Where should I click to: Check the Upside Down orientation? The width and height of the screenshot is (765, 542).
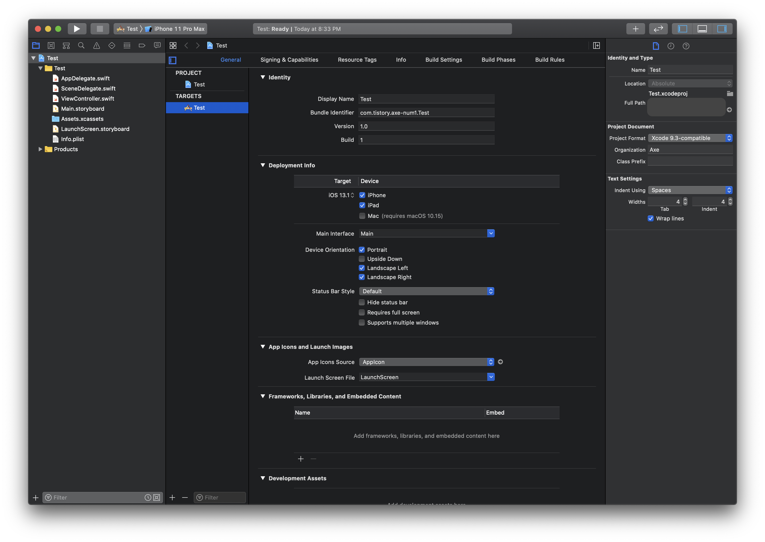pyautogui.click(x=362, y=259)
